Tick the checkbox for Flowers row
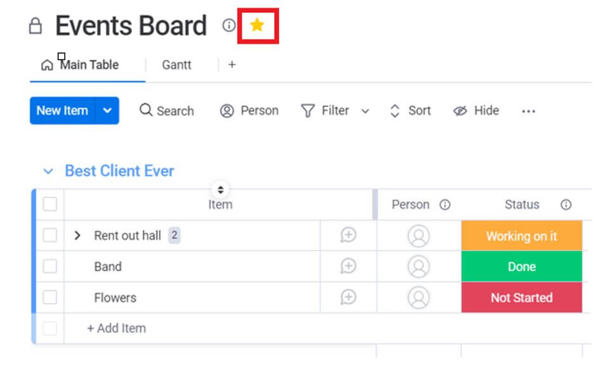597x378 pixels. coord(50,297)
